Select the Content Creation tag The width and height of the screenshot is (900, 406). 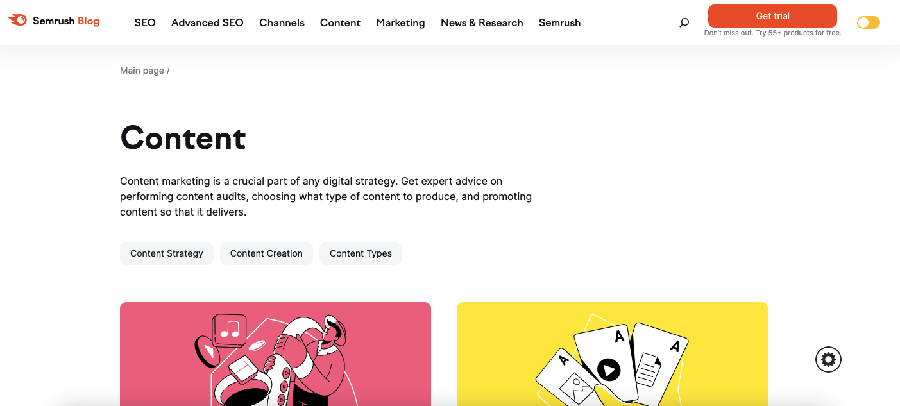[x=266, y=253]
